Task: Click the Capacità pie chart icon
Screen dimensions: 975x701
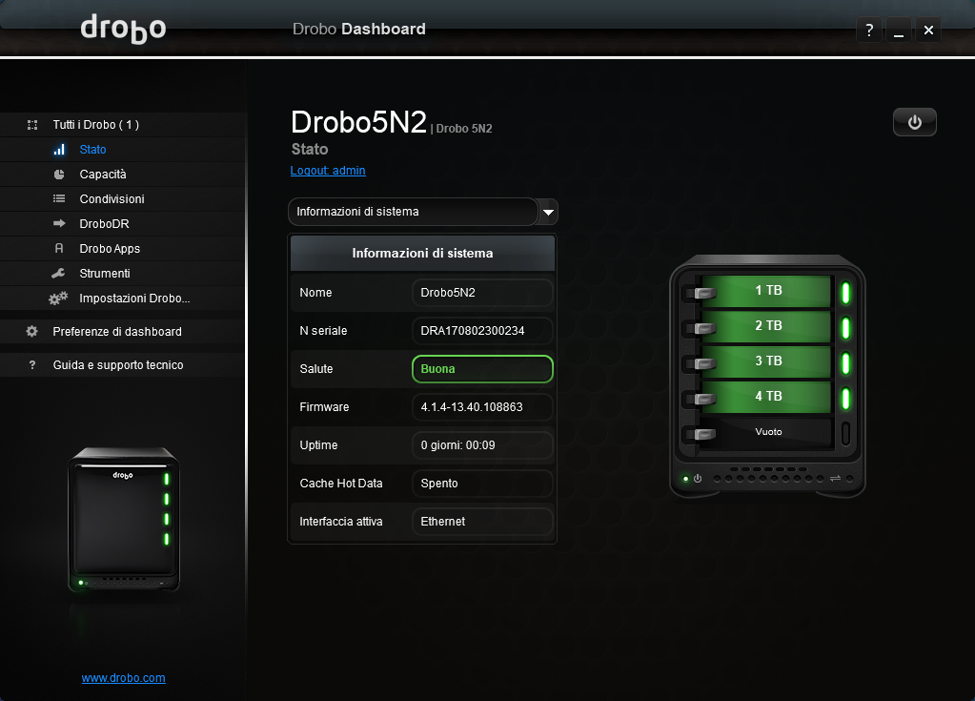Action: click(59, 175)
